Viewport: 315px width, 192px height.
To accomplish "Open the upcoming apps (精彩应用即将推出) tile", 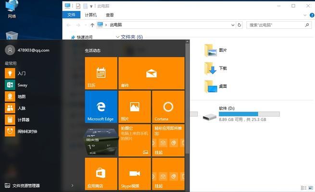I will pos(168,140).
